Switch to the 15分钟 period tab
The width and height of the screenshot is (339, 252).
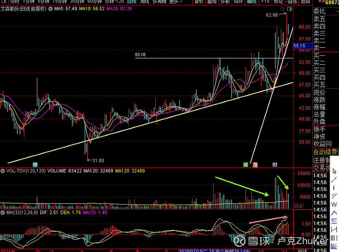[59, 2]
